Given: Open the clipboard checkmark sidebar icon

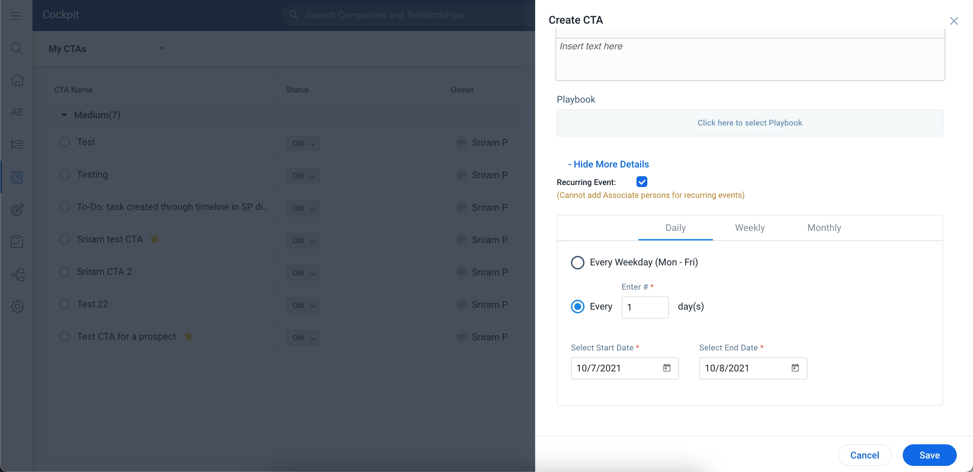Looking at the screenshot, I should click(17, 242).
